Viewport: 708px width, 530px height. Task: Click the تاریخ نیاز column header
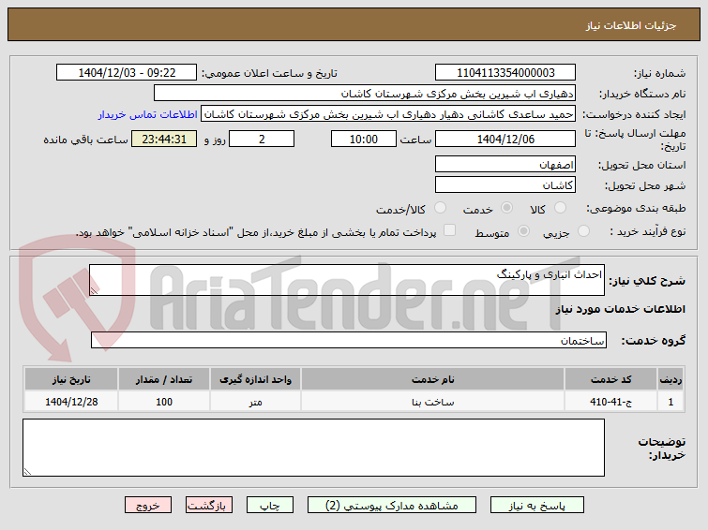click(71, 379)
